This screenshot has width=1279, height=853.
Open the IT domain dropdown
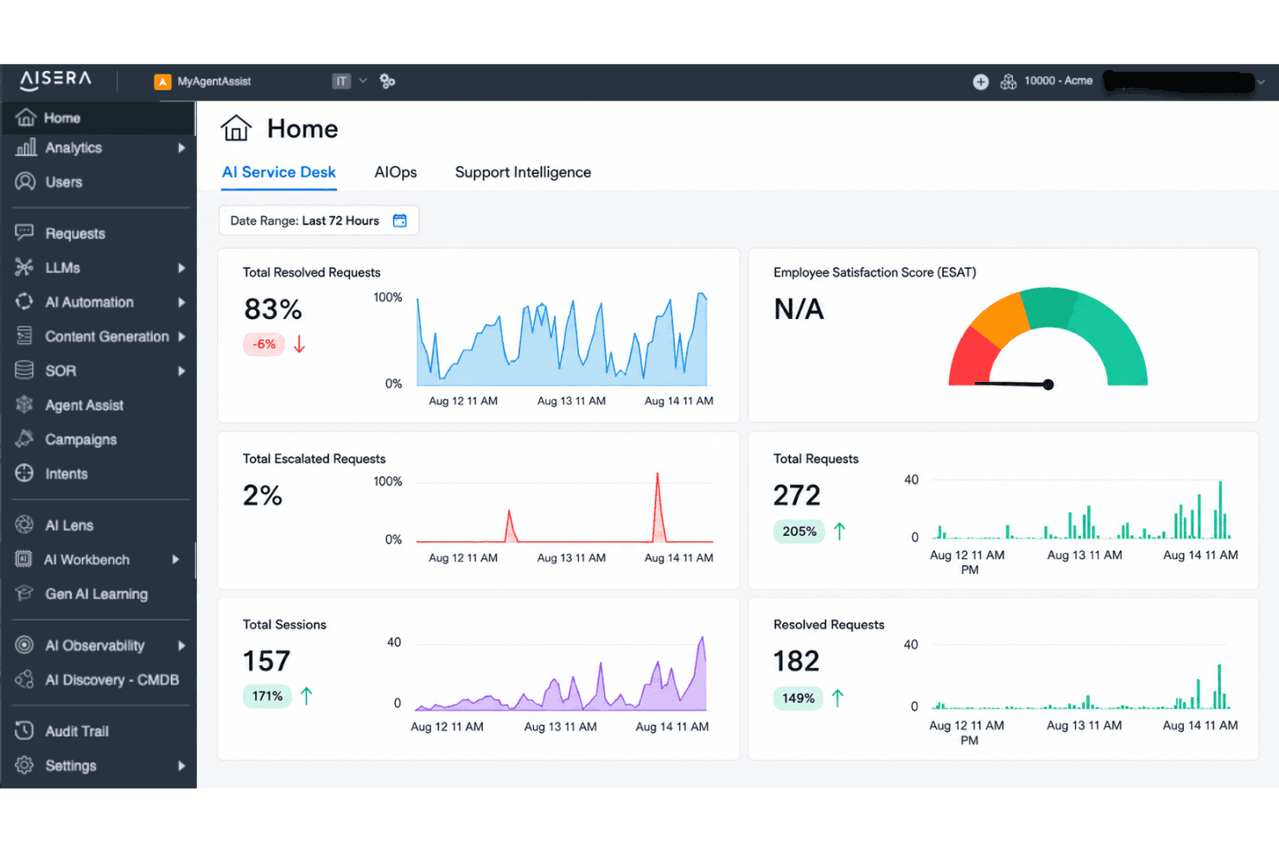point(350,81)
